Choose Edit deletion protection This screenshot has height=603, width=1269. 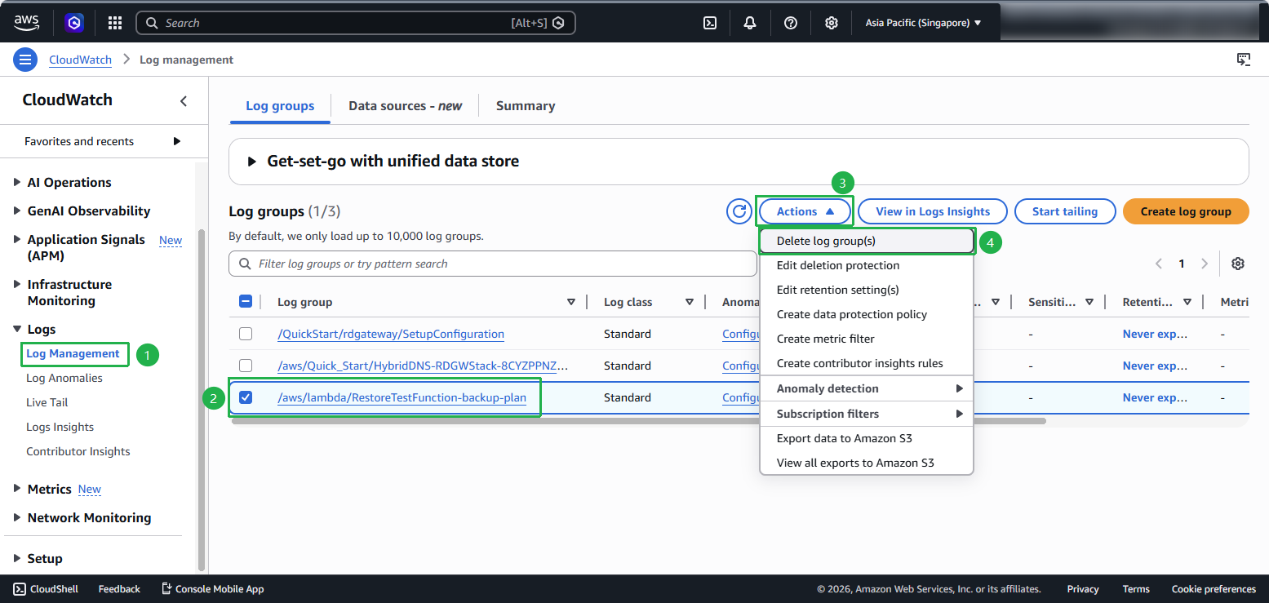(x=867, y=265)
